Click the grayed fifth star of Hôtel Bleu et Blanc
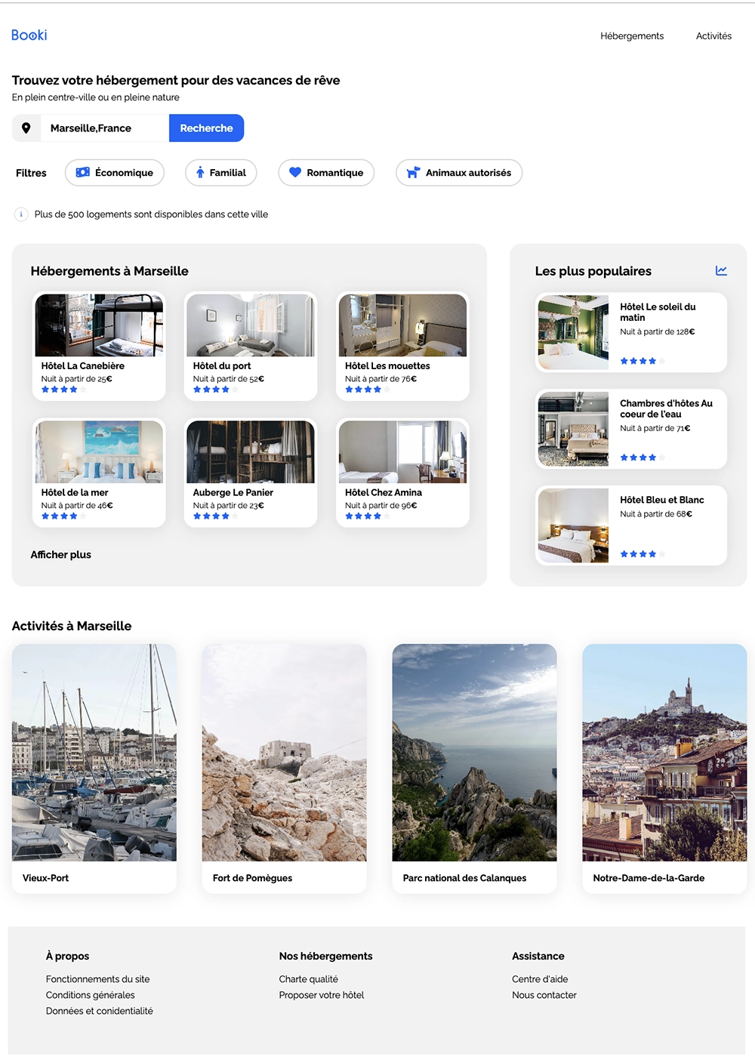This screenshot has width=755, height=1063. (x=662, y=553)
